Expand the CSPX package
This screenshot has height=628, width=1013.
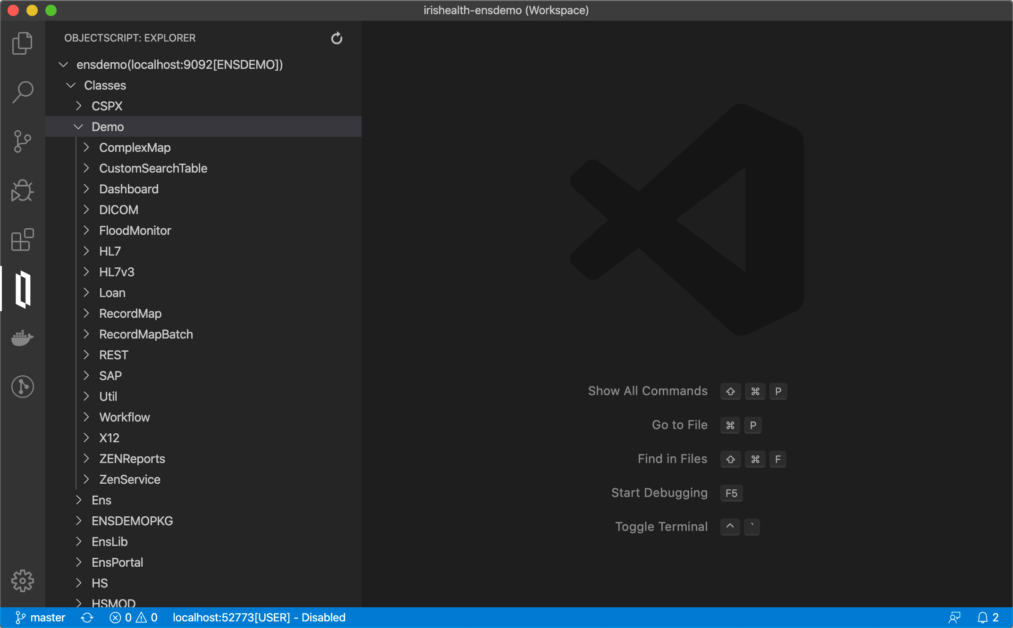coord(78,106)
